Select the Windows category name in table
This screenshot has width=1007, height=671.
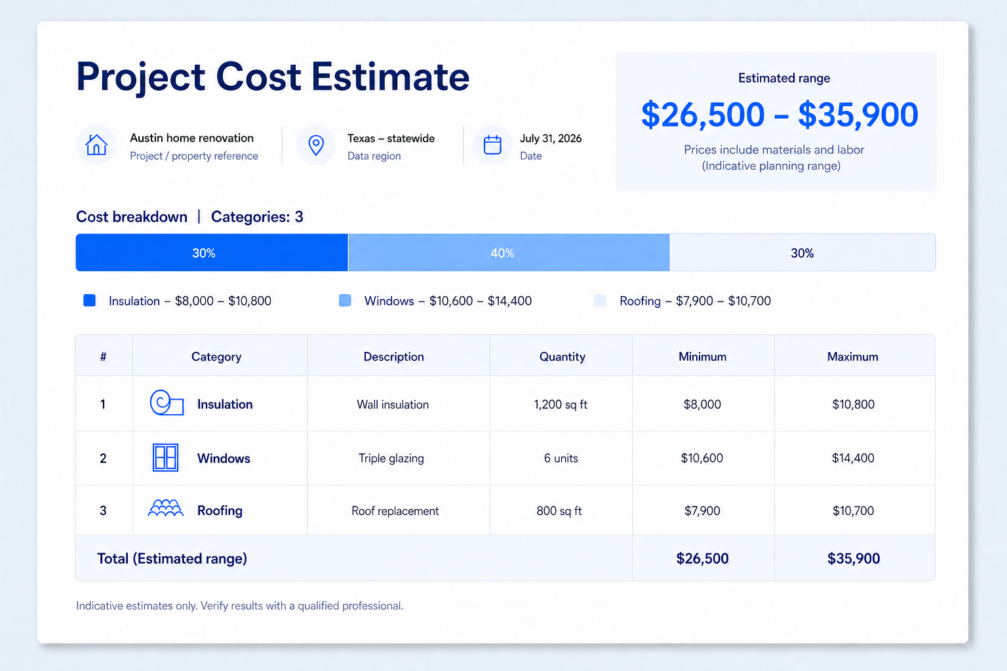(x=224, y=458)
